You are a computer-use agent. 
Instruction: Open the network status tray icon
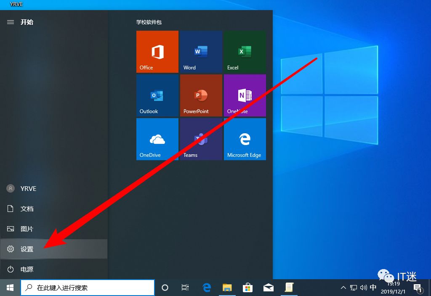[x=353, y=288]
